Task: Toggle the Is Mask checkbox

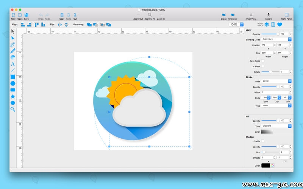Action: click(263, 67)
